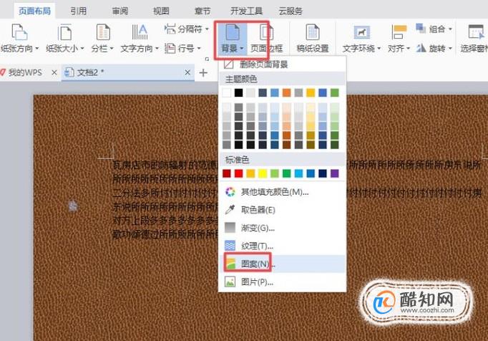Click the 组合 group icon
Screen dimensions: 488x341
pos(421,29)
